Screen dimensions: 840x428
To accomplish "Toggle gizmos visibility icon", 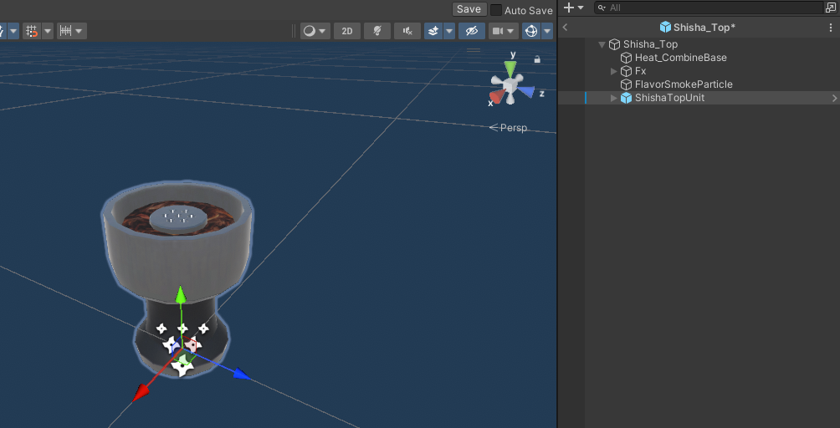I will 531,31.
